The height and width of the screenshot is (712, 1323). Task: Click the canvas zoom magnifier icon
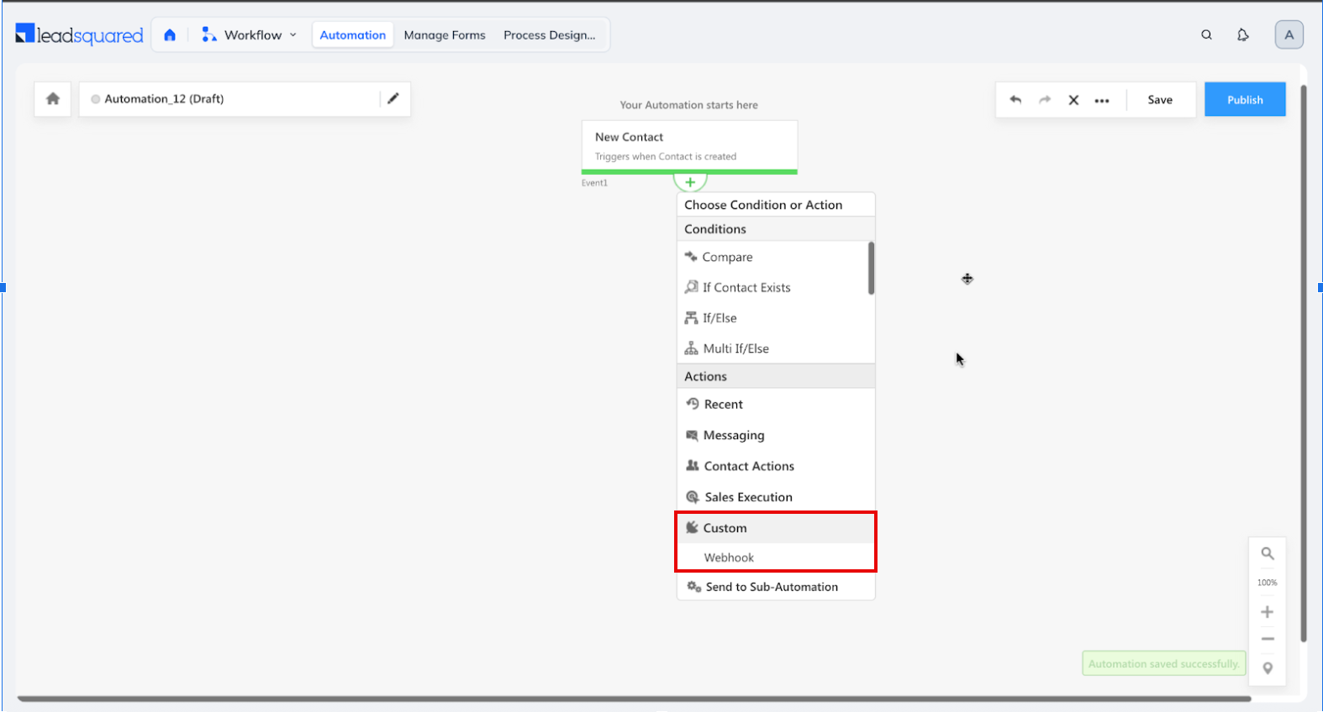pos(1268,553)
